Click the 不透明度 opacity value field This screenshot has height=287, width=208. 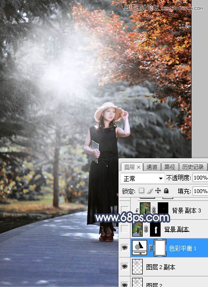pos(200,178)
